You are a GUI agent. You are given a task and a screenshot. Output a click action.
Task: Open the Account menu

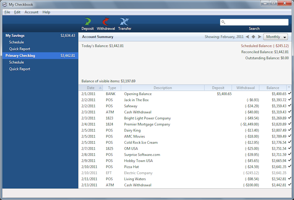click(31, 12)
